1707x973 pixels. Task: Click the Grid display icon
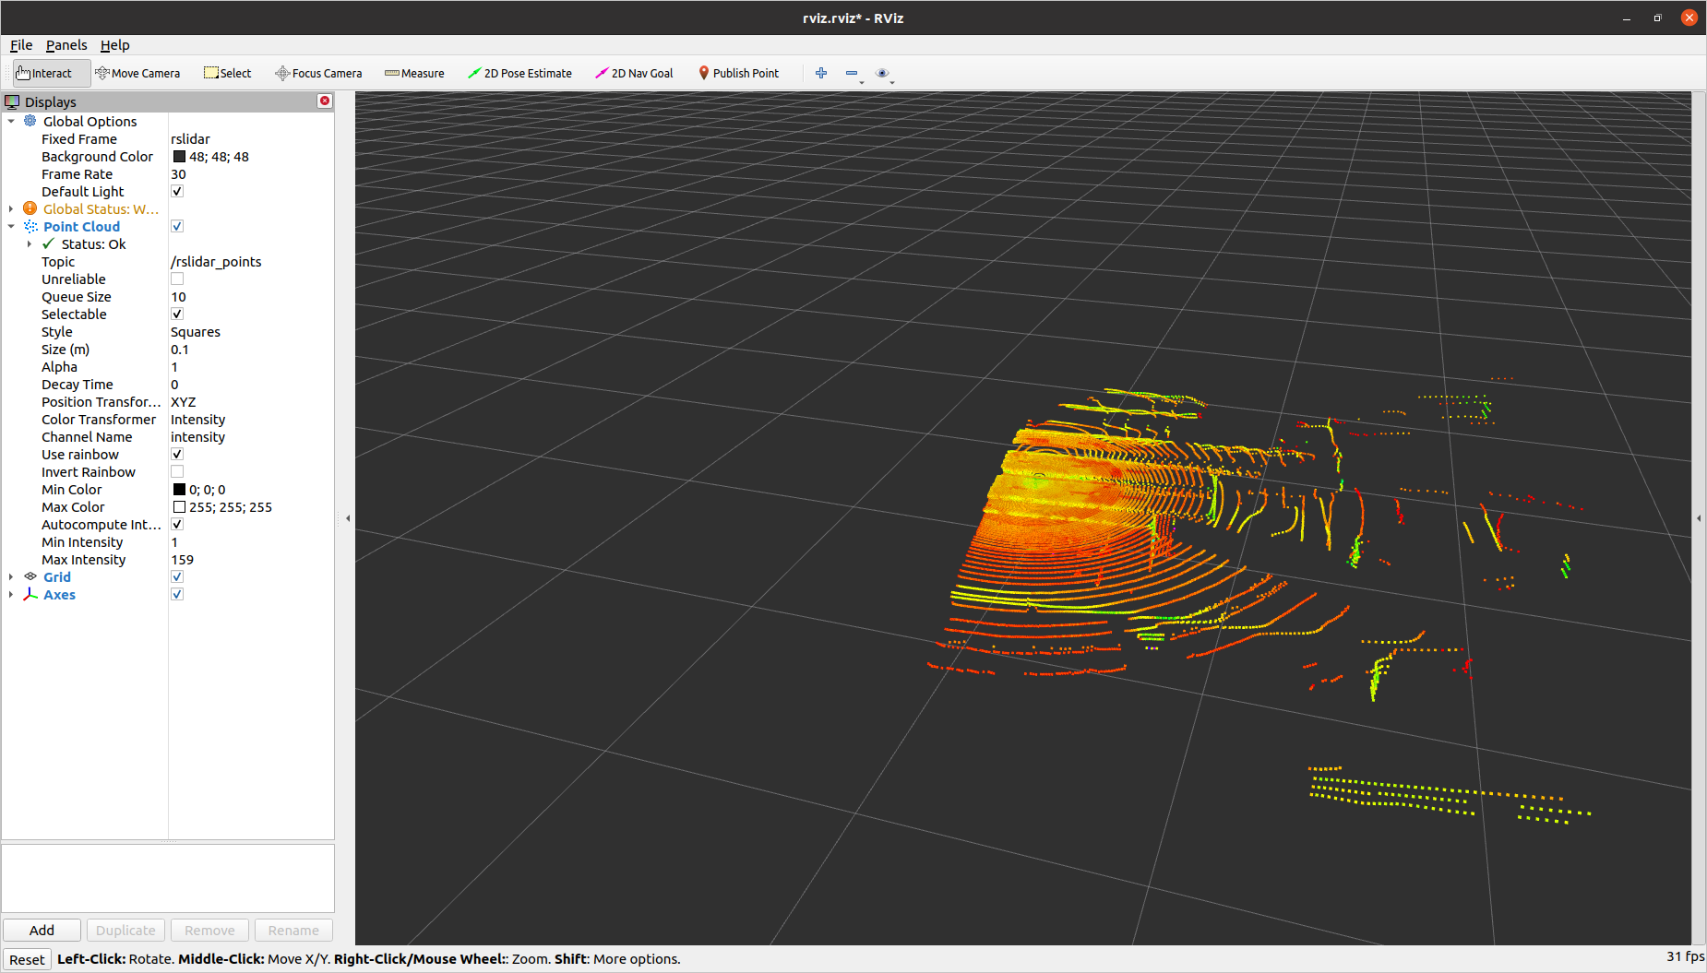click(30, 576)
